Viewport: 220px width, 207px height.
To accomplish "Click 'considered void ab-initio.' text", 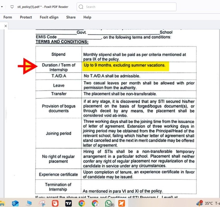I will pos(105,116).
